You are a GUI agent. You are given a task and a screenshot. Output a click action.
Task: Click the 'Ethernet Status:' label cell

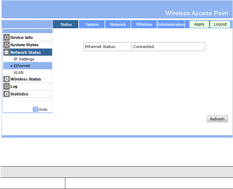(108, 47)
